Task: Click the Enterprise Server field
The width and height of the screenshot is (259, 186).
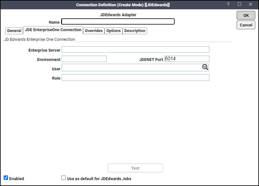Action: point(136,49)
